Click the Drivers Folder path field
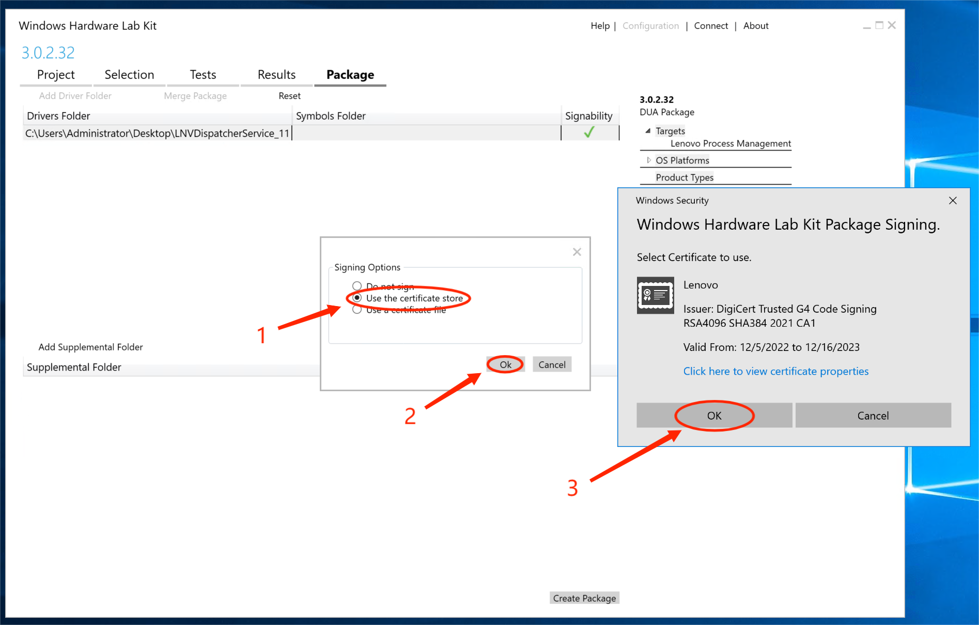This screenshot has width=979, height=625. [157, 133]
